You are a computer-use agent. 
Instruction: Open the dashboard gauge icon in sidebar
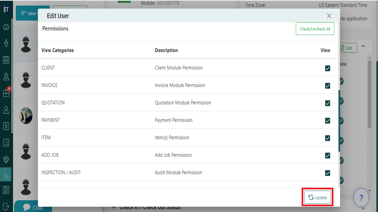(6, 27)
